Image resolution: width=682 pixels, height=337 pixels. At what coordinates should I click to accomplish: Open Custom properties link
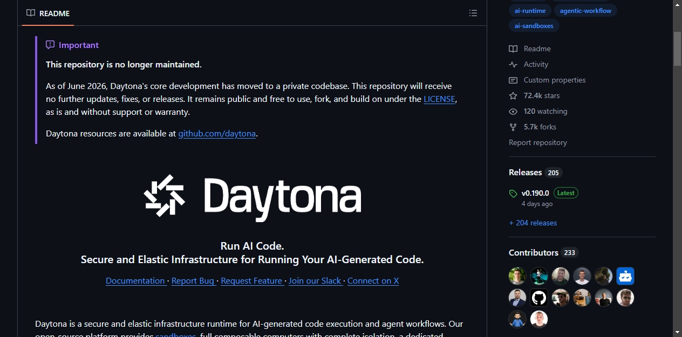[555, 80]
